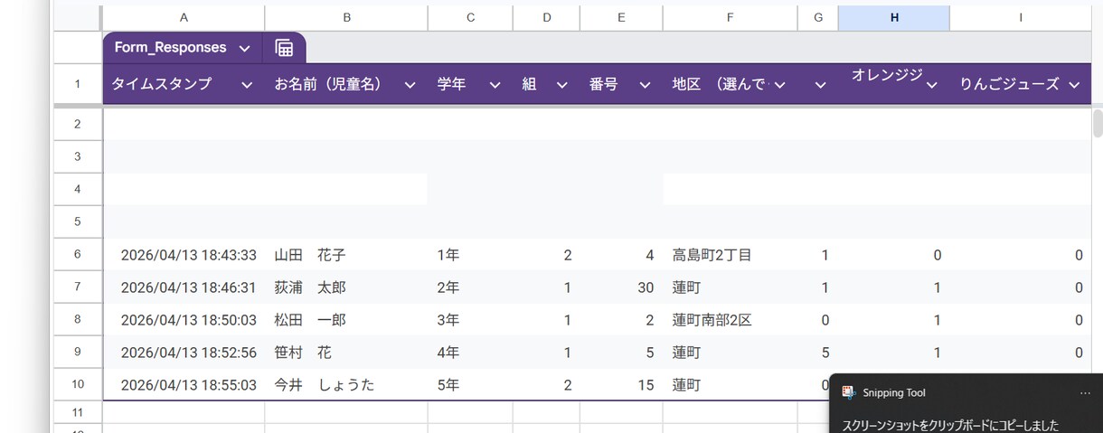Click the Snipping Tool app icon in notification

tap(848, 392)
